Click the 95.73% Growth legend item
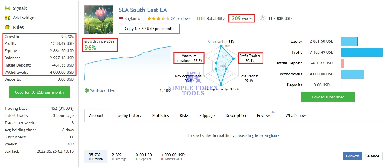Image resolution: width=386 pixels, height=167 pixels. (95, 157)
